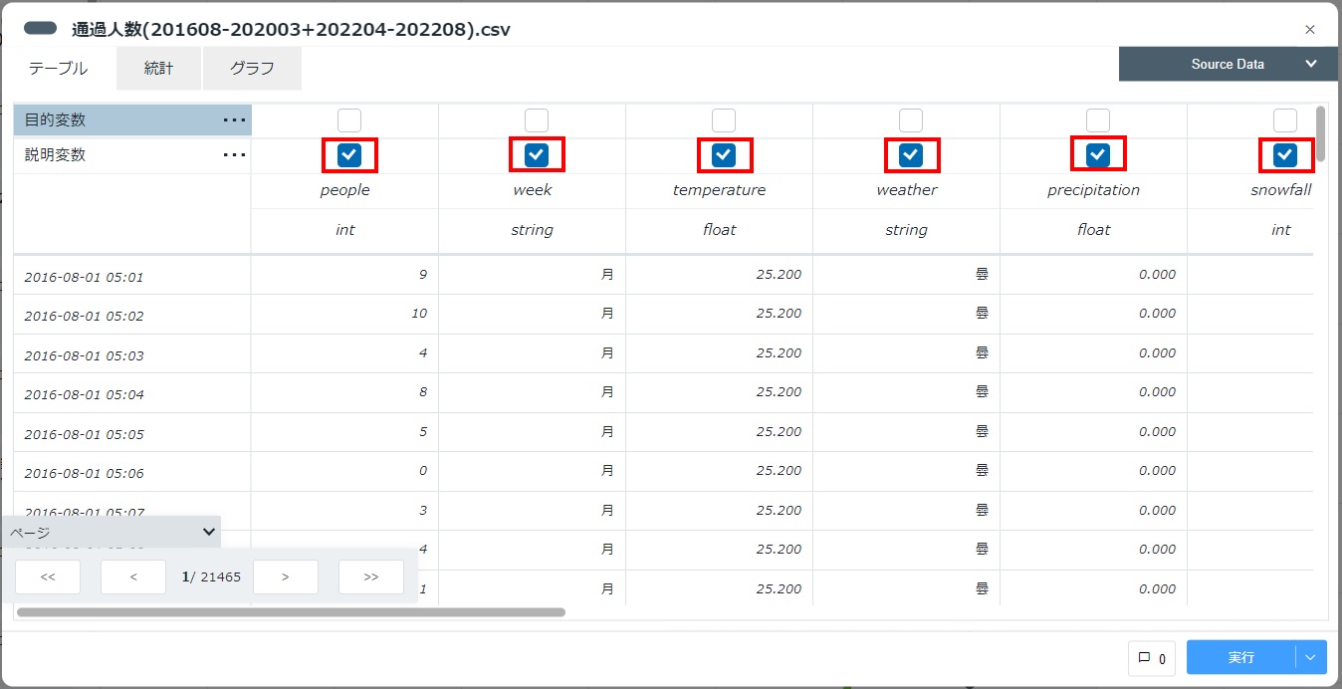The height and width of the screenshot is (689, 1342).
Task: Select row timestamp 2016-08-01 05:01
Action: point(84,277)
